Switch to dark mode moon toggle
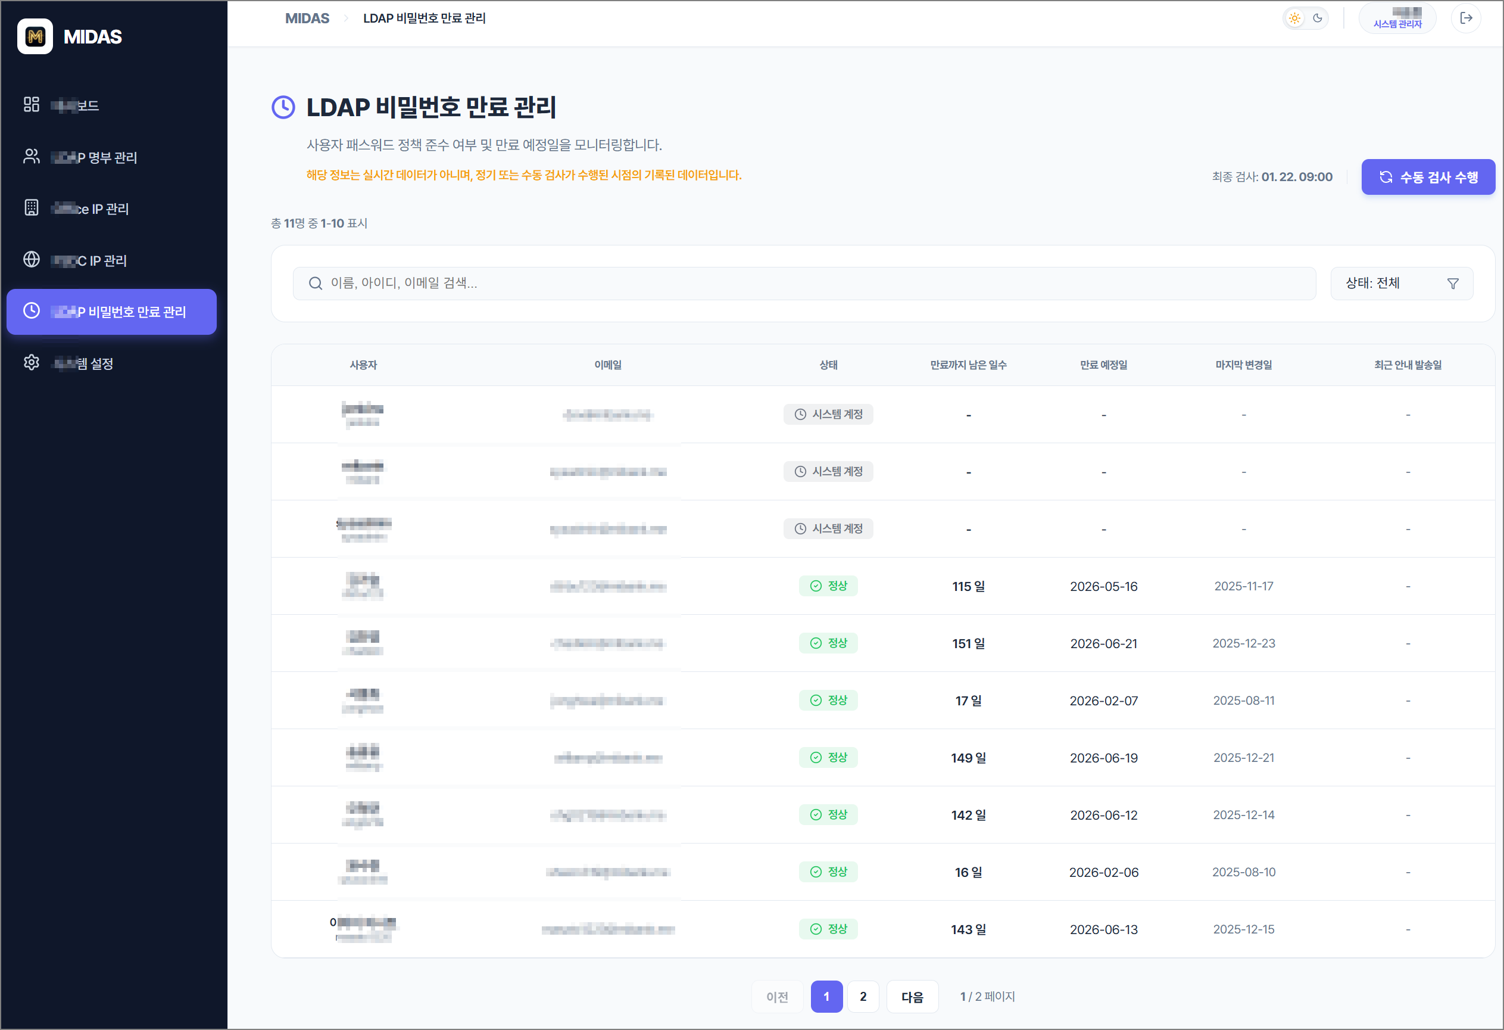The height and width of the screenshot is (1030, 1504). [x=1318, y=18]
